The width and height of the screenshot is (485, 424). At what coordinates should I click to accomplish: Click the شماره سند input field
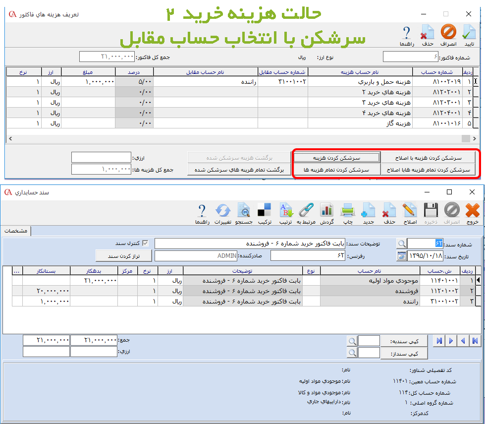pyautogui.click(x=425, y=243)
